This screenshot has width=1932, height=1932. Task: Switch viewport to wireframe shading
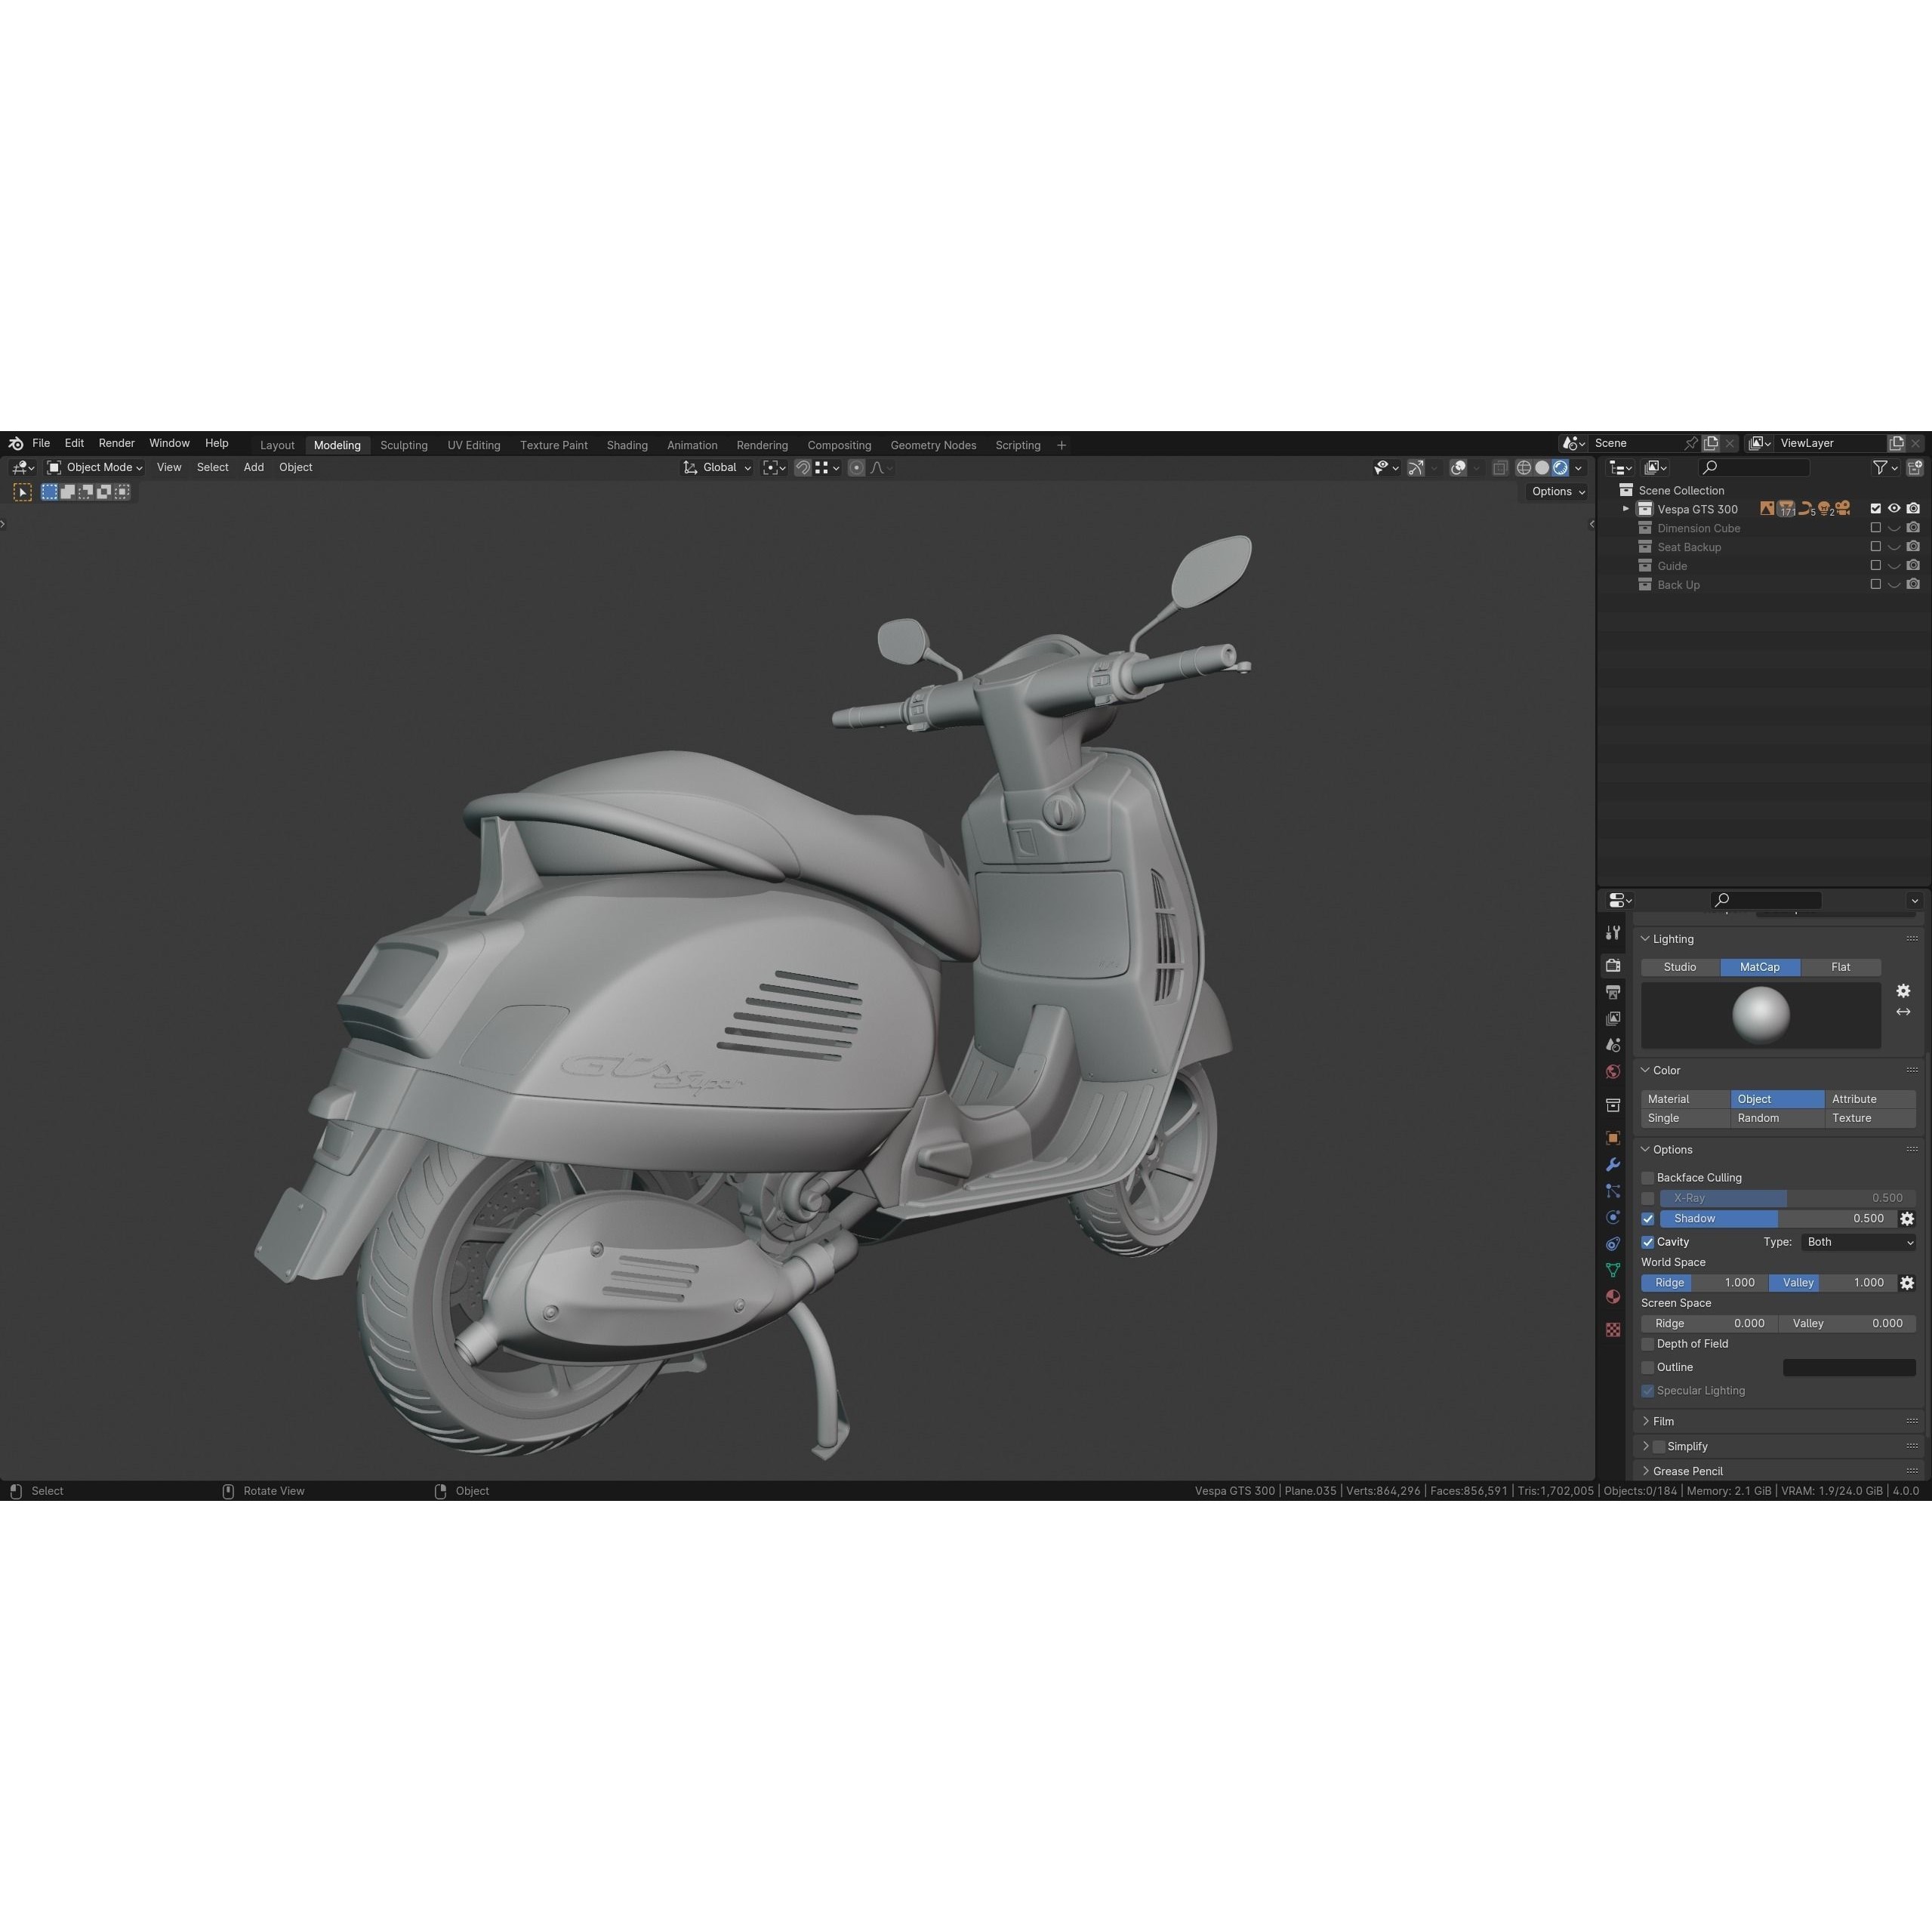click(1524, 468)
